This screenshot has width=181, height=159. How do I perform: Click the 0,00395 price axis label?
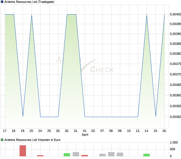coord(175,24)
